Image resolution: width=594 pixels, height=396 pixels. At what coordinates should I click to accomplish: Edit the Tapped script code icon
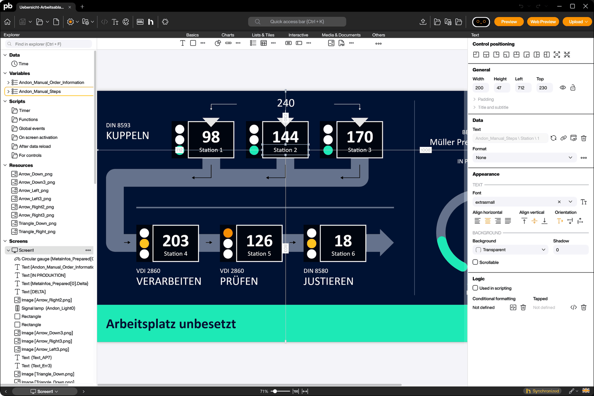pyautogui.click(x=574, y=307)
